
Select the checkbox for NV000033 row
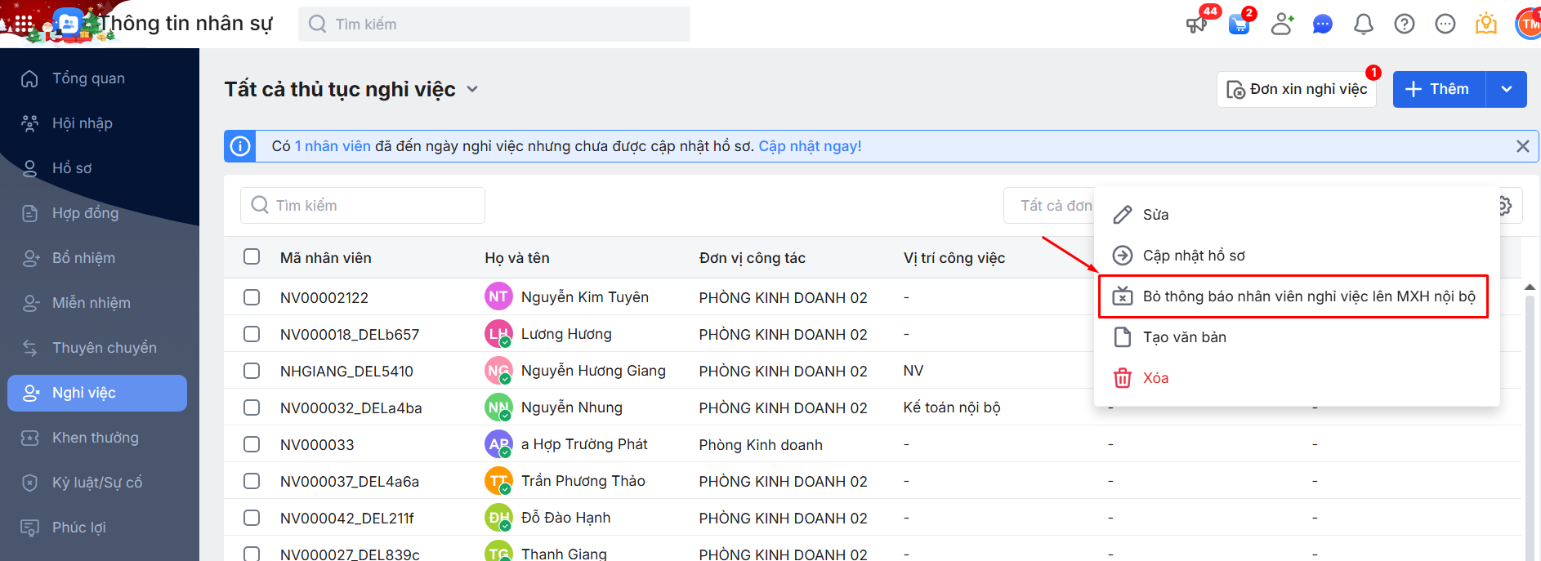click(252, 444)
